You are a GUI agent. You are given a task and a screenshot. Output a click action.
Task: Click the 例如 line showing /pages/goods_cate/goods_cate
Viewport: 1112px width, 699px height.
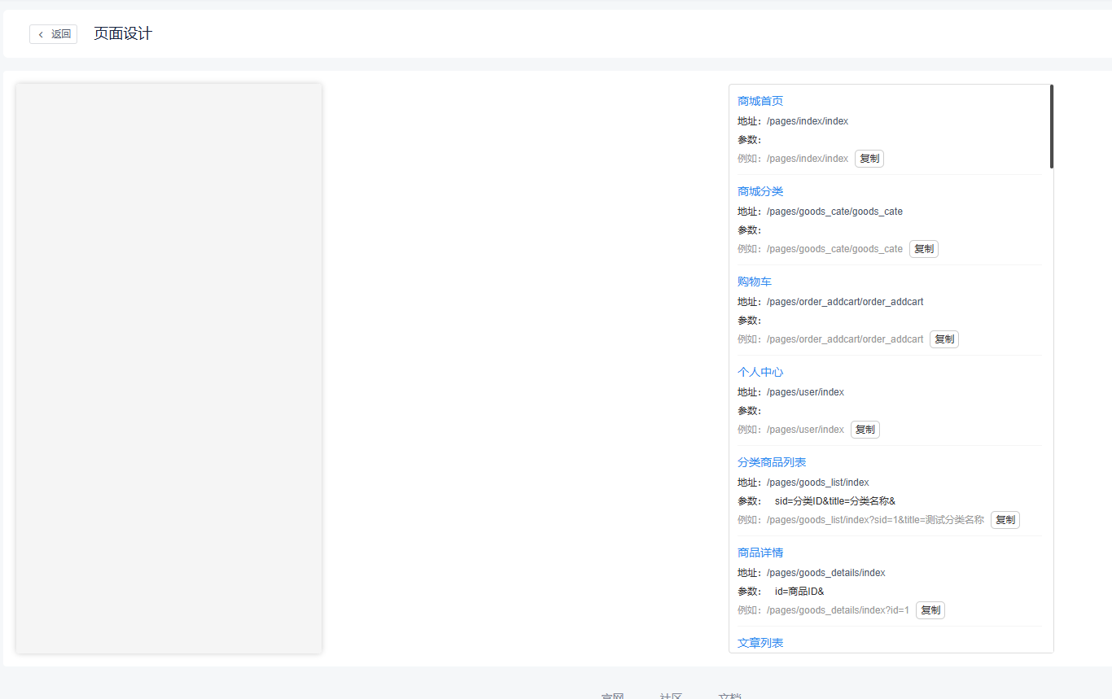click(x=820, y=249)
